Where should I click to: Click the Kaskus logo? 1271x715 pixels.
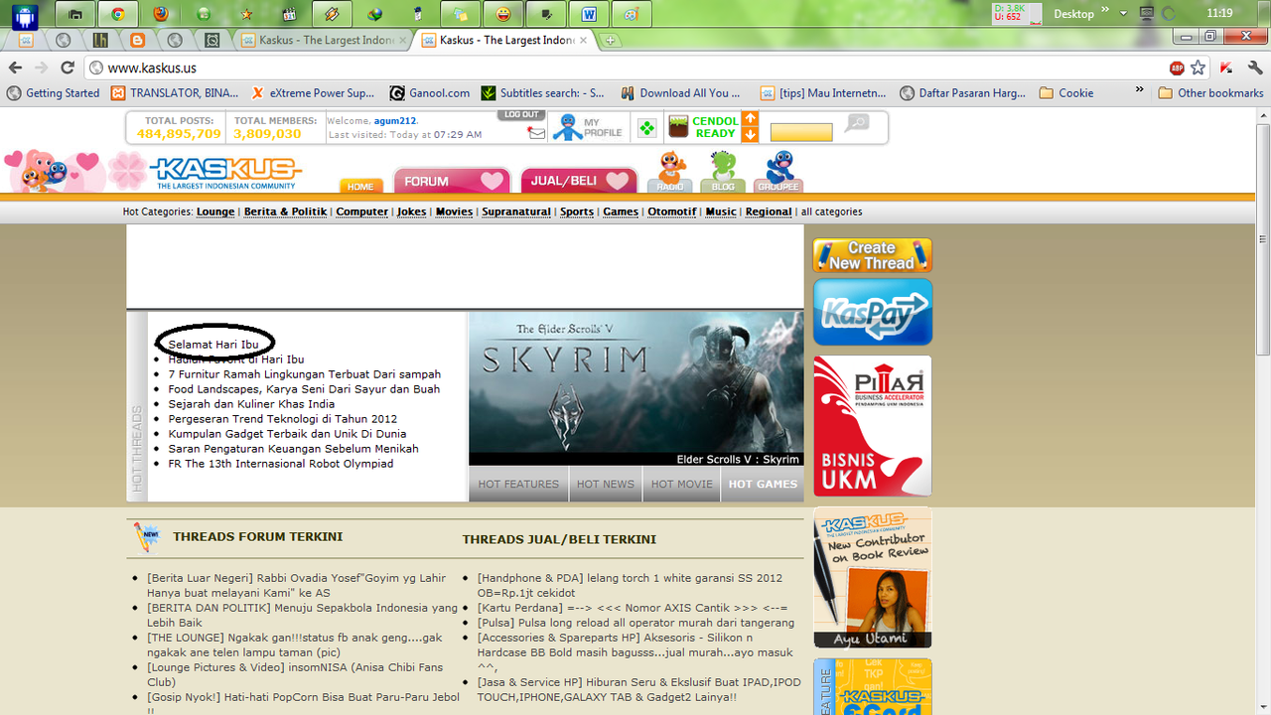click(x=226, y=173)
